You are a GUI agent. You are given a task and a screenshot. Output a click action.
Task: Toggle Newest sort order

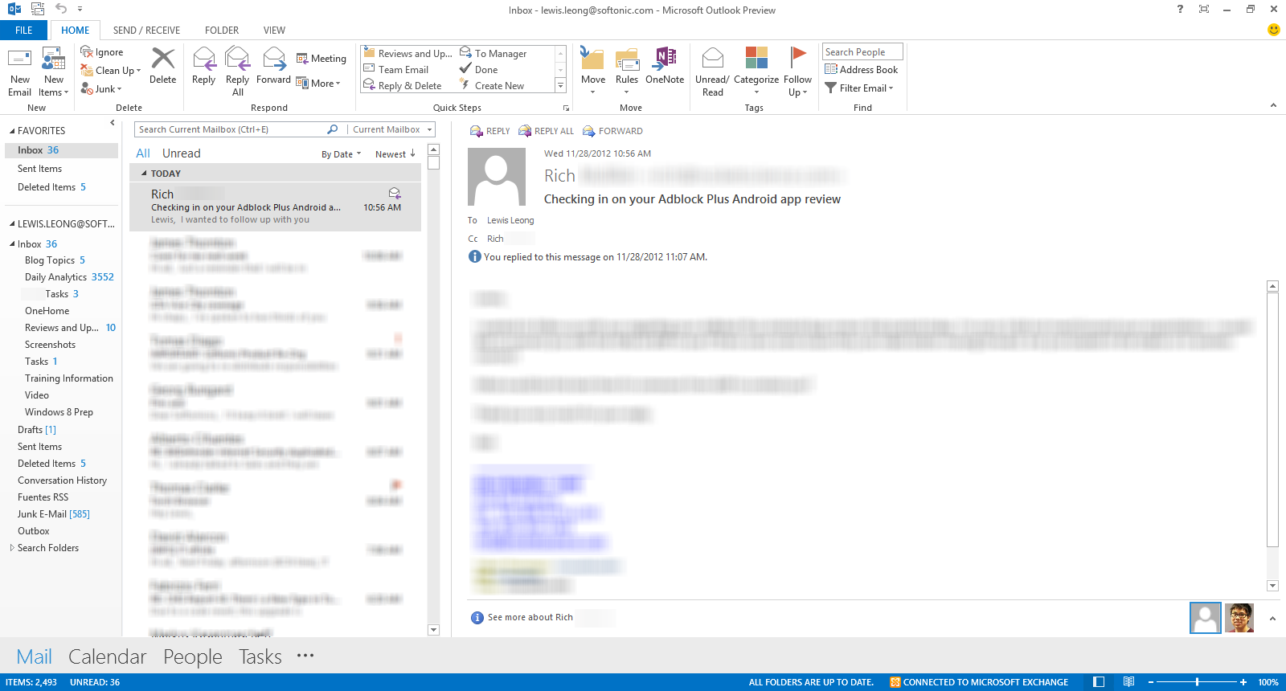[x=395, y=154]
